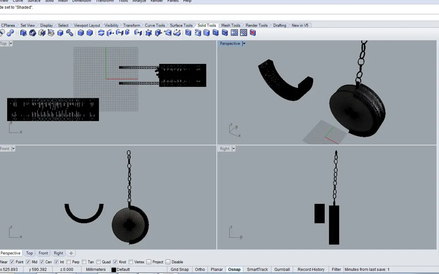Turn on solid control points icon
The height and width of the screenshot is (274, 439).
[x=149, y=33]
